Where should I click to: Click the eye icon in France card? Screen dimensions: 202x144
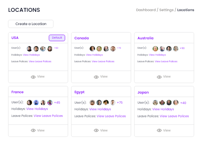[33, 130]
